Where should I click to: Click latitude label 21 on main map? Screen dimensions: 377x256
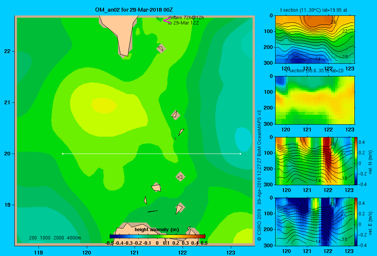(x=8, y=102)
